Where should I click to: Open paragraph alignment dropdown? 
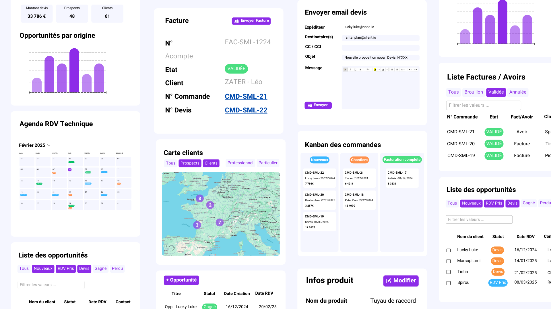click(403, 70)
